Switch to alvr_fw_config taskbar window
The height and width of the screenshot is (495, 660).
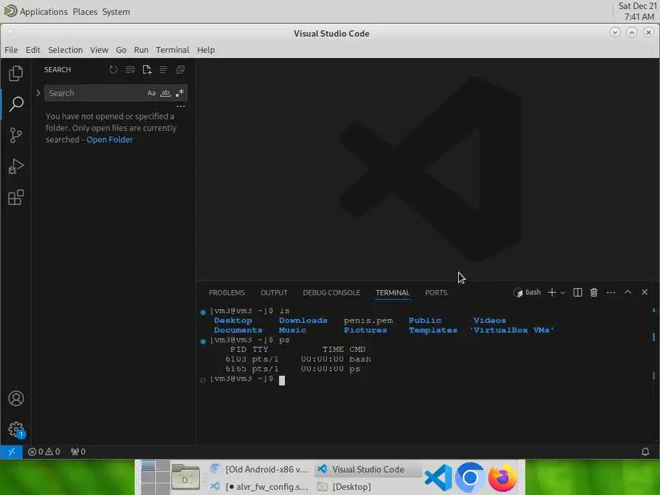[x=260, y=487]
